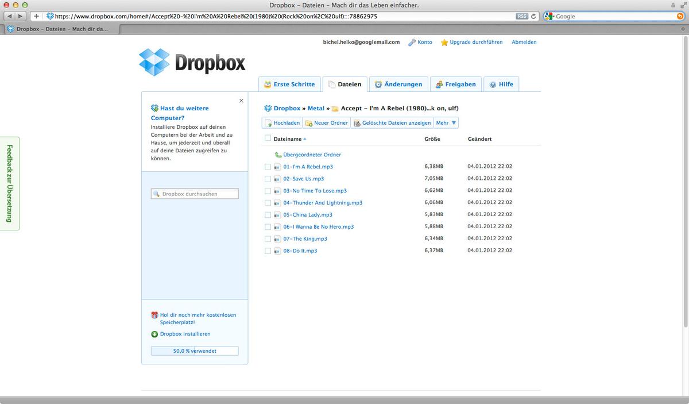This screenshot has width=689, height=404.
Task: Click the folder icon in the breadcrumb
Action: click(x=335, y=108)
